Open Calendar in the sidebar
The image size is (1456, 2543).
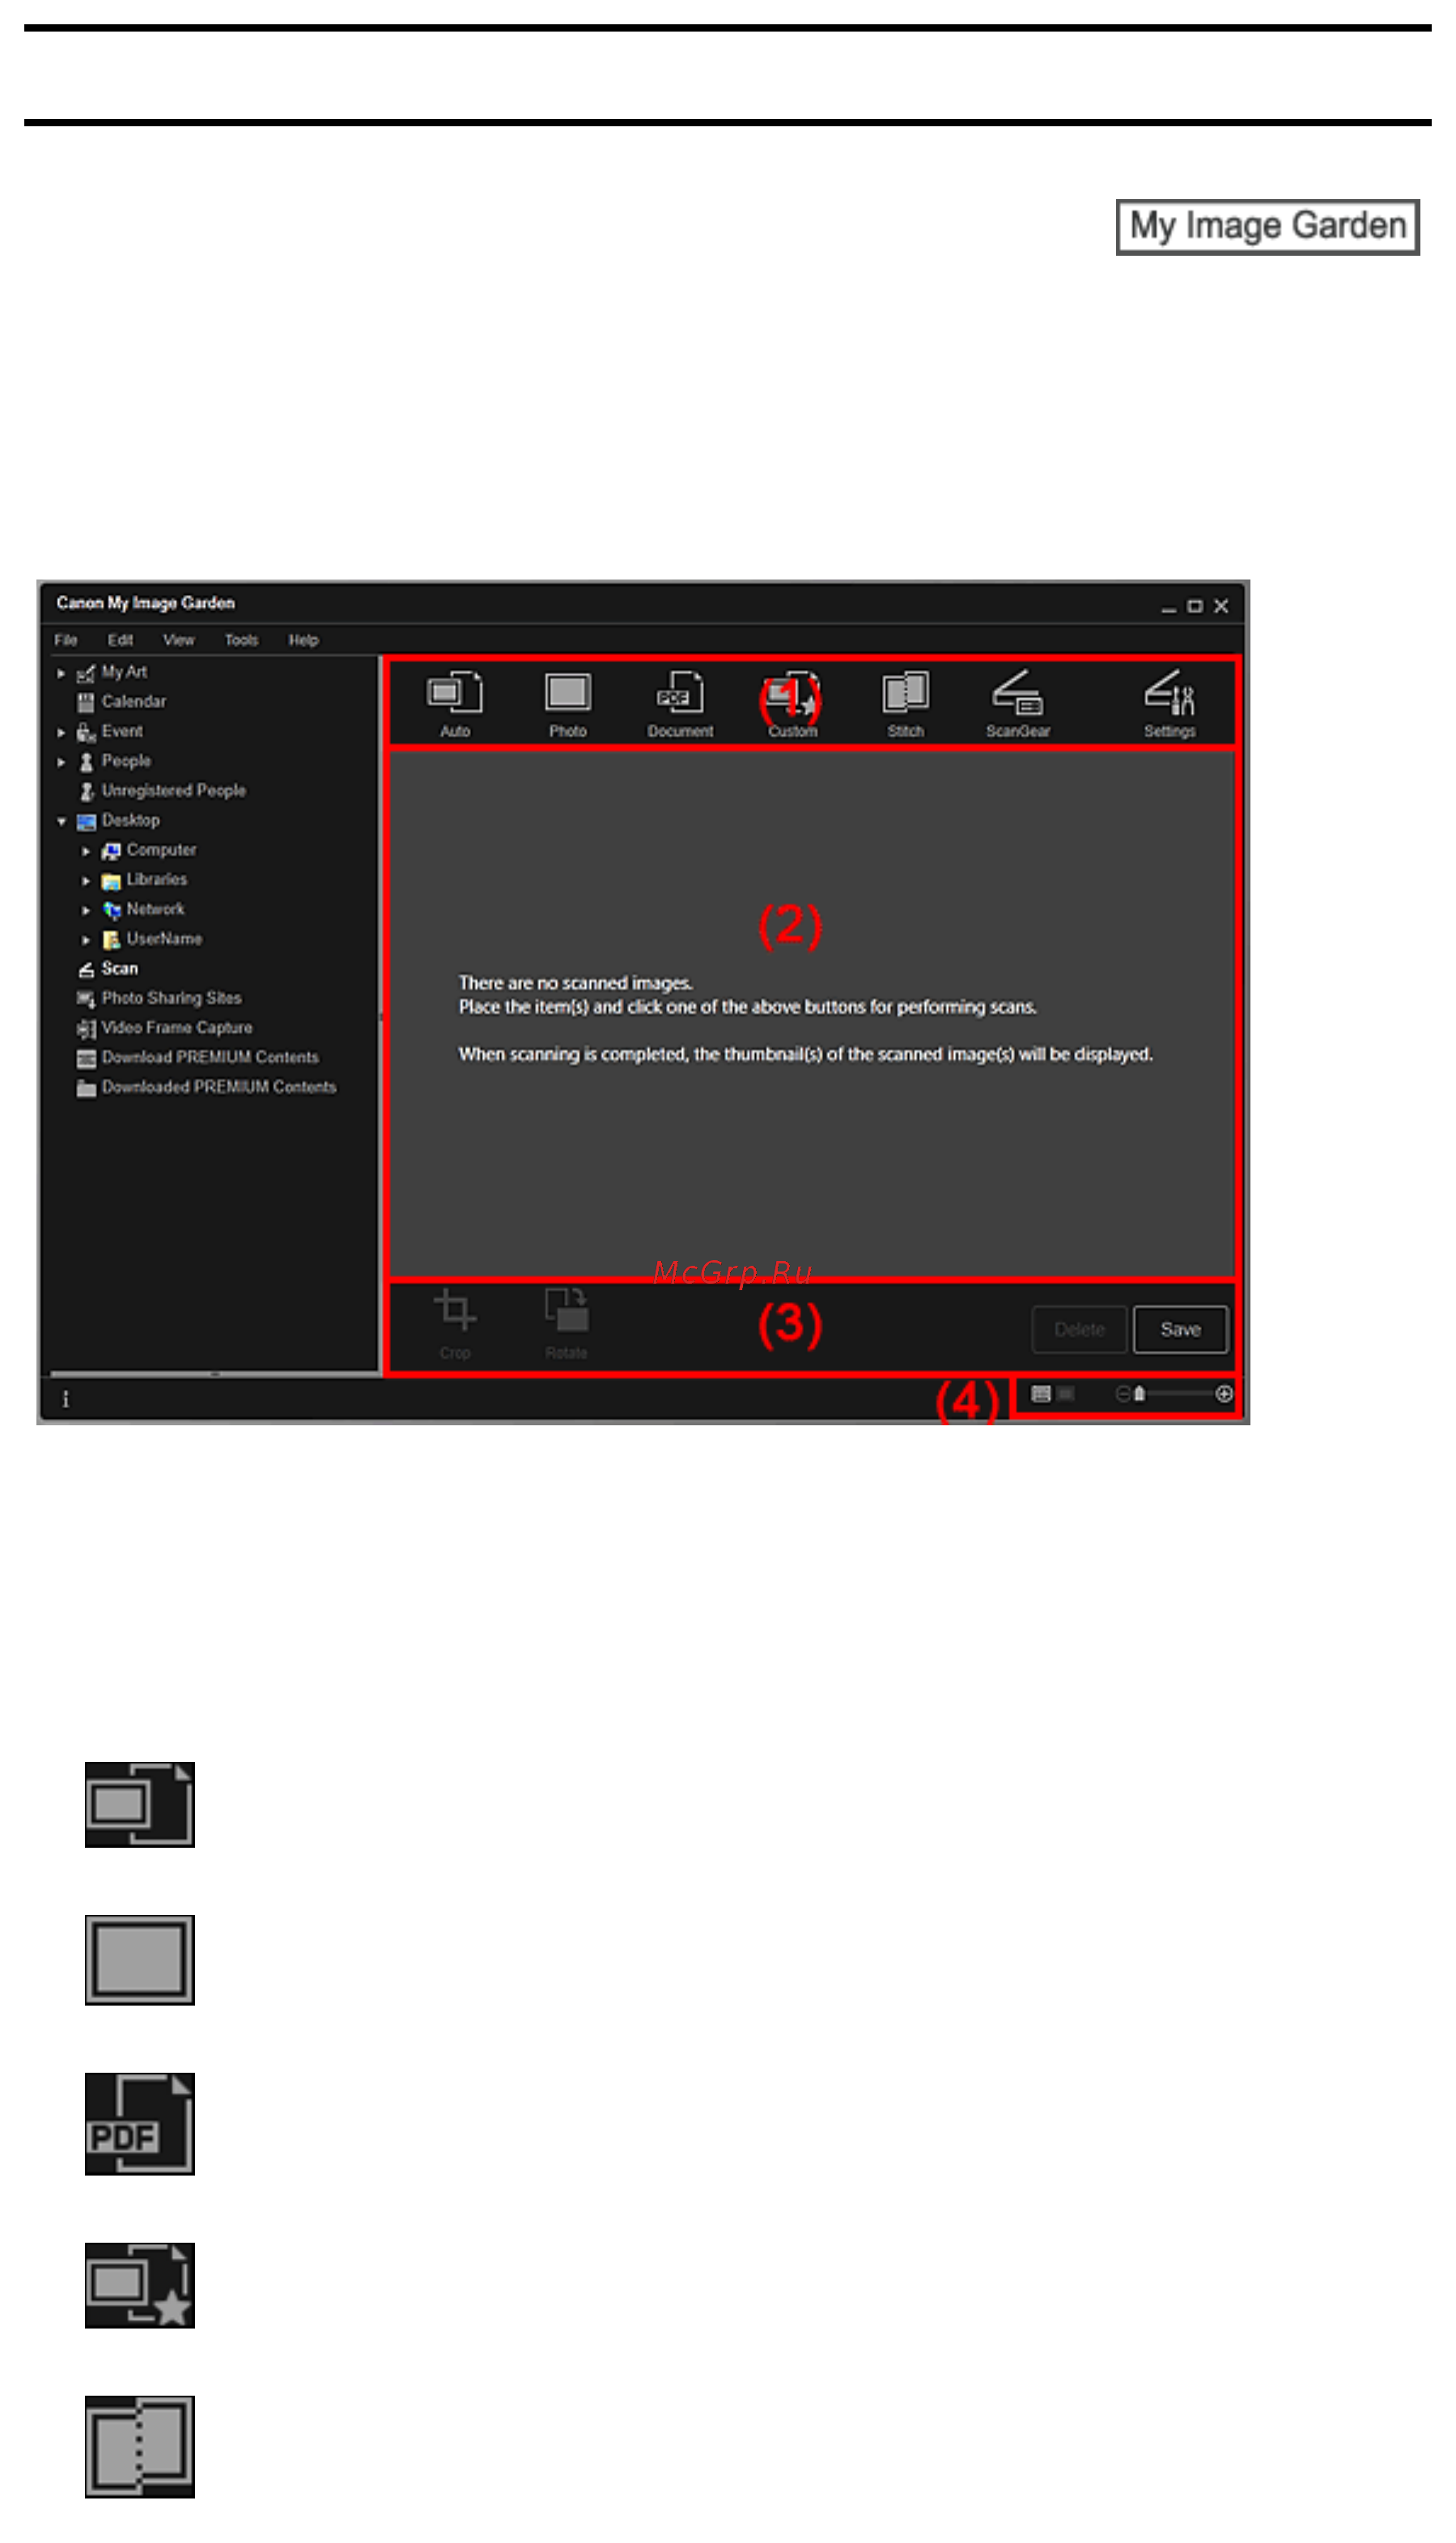(121, 702)
